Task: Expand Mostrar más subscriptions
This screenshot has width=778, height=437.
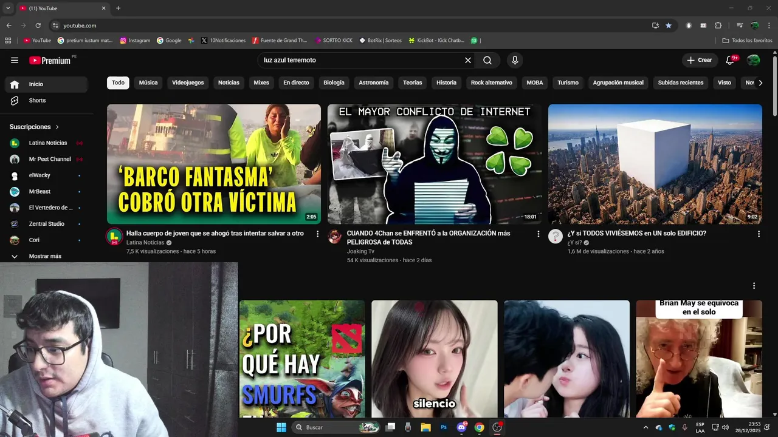Action: click(x=46, y=256)
